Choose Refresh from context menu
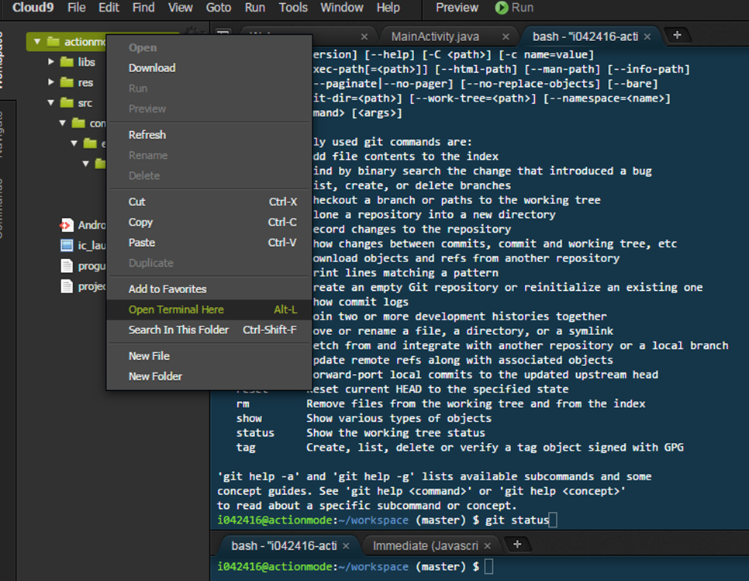This screenshot has height=581, width=749. (209, 135)
